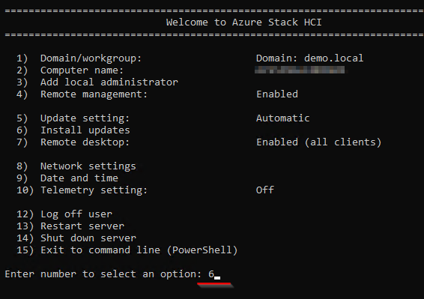Select 'Add local administrator' line
The height and width of the screenshot is (299, 424).
(97, 82)
